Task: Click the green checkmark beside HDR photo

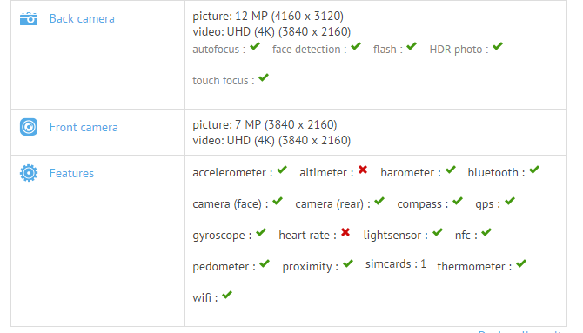Action: point(498,46)
